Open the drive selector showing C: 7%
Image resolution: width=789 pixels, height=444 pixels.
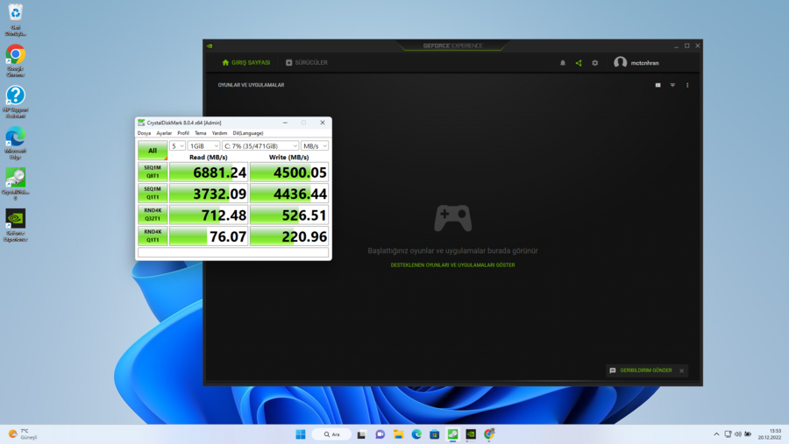260,146
